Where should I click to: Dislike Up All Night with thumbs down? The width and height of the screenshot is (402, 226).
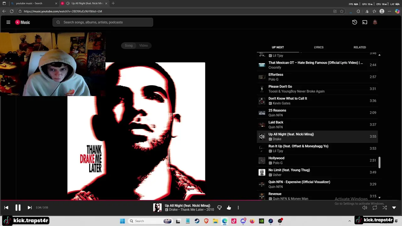pyautogui.click(x=220, y=207)
